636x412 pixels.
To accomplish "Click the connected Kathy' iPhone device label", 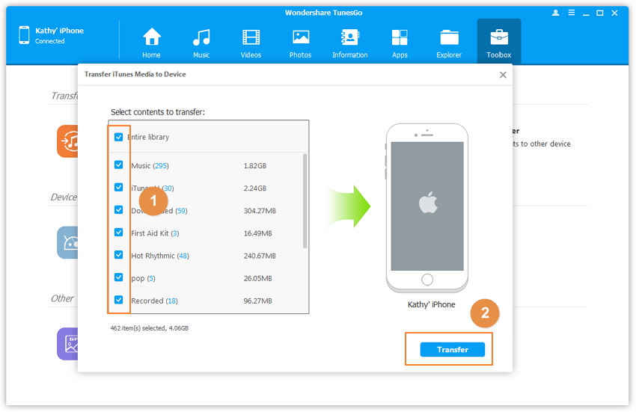I will coord(59,31).
